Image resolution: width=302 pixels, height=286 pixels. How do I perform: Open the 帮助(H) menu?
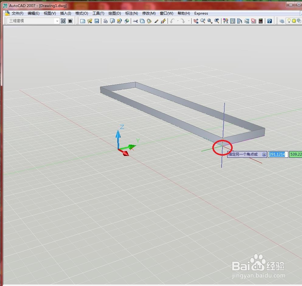pyautogui.click(x=184, y=13)
